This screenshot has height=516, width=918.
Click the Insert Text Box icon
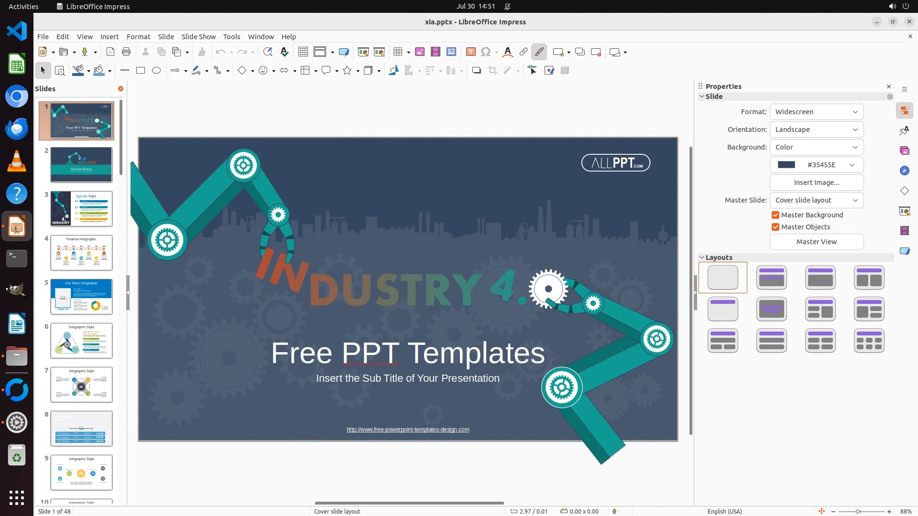click(470, 52)
